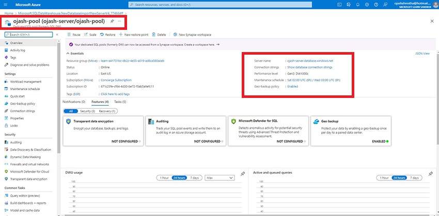The width and height of the screenshot is (439, 216).
Task: Open Transparent data encryption in left menu
Action: (28, 179)
